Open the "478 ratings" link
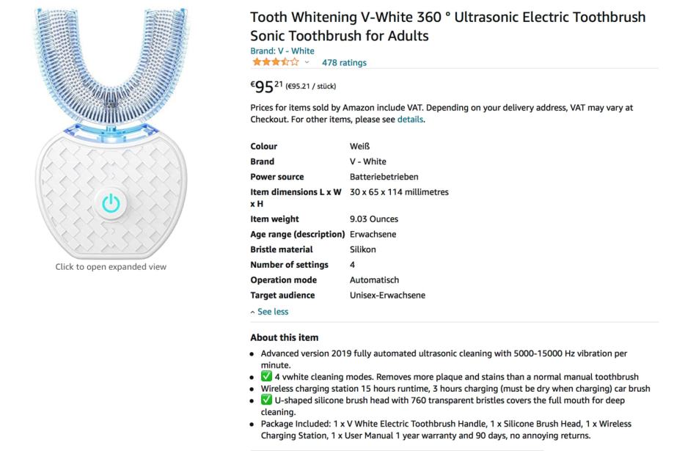674x451 pixels. 344,63
